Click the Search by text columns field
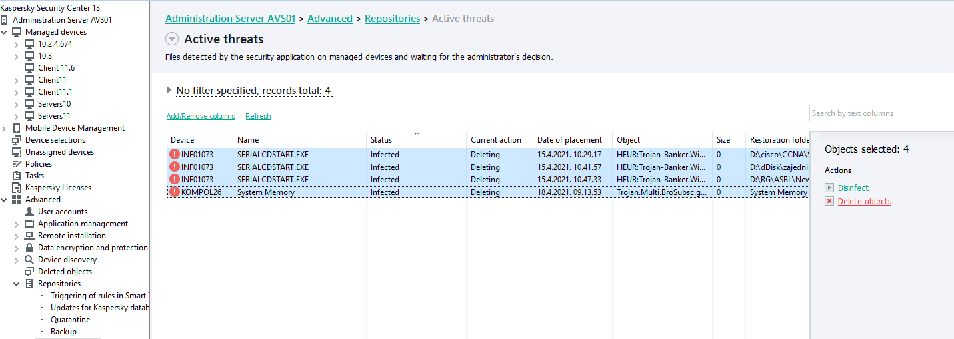The image size is (954, 339). [880, 113]
